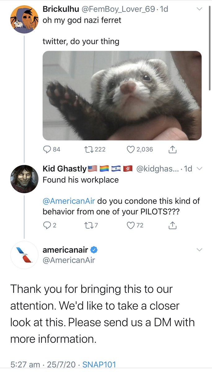
Task: Tap the @FemBoy_Lover_69 handle
Action: tap(118, 9)
